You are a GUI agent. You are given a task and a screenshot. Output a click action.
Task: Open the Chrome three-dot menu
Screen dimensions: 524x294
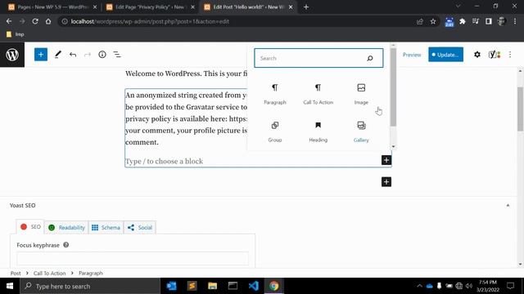(x=515, y=21)
